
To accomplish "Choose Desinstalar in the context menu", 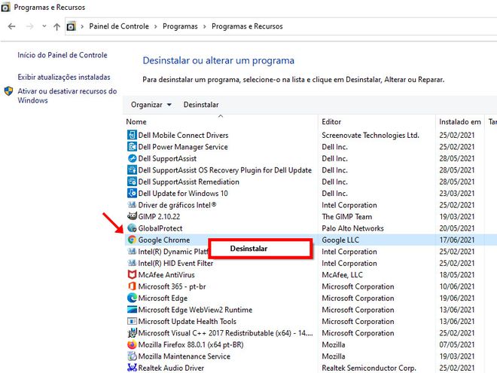I will click(248, 249).
